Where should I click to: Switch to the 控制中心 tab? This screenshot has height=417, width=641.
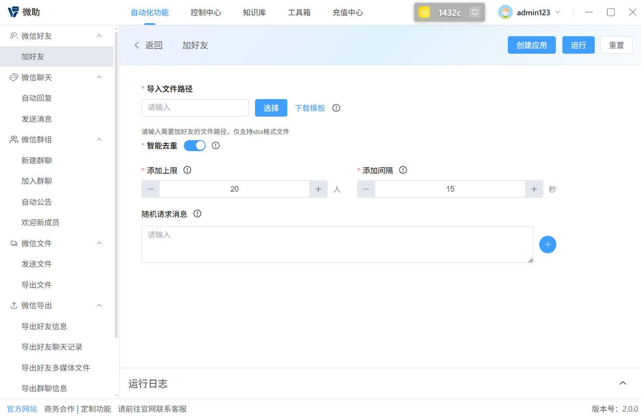205,12
